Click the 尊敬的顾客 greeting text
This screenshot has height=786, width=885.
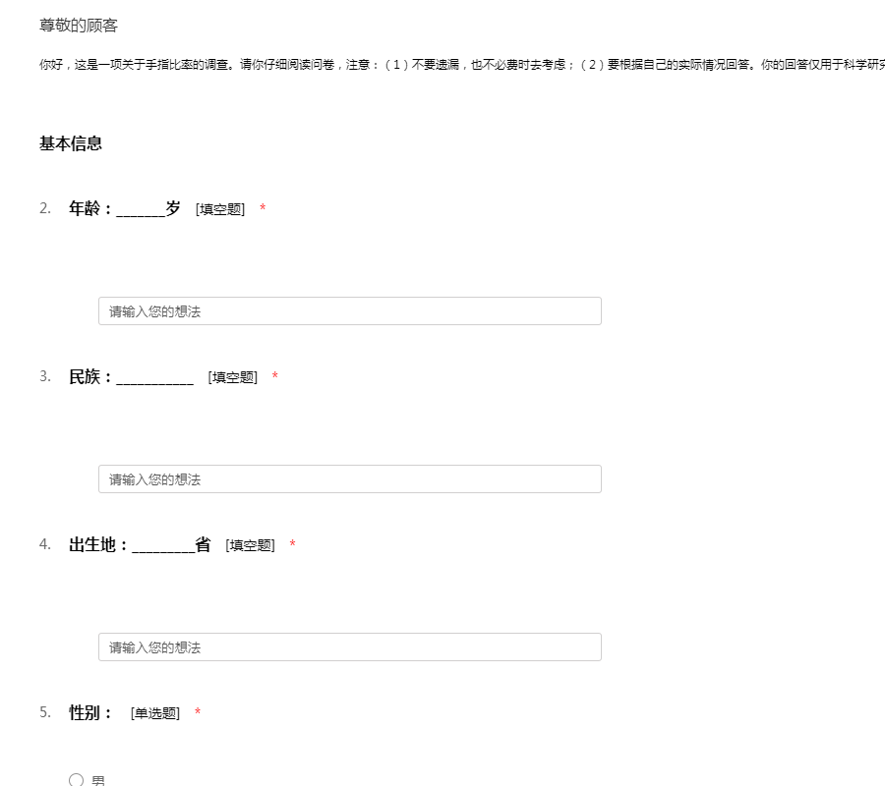click(79, 26)
